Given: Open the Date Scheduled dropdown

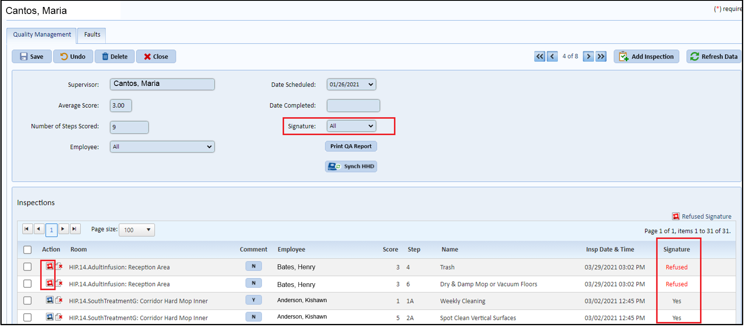Looking at the screenshot, I should tap(351, 84).
